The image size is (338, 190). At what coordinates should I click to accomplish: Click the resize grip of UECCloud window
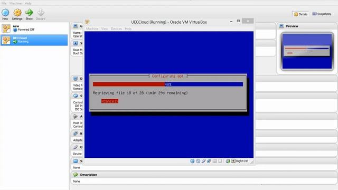click(252, 162)
